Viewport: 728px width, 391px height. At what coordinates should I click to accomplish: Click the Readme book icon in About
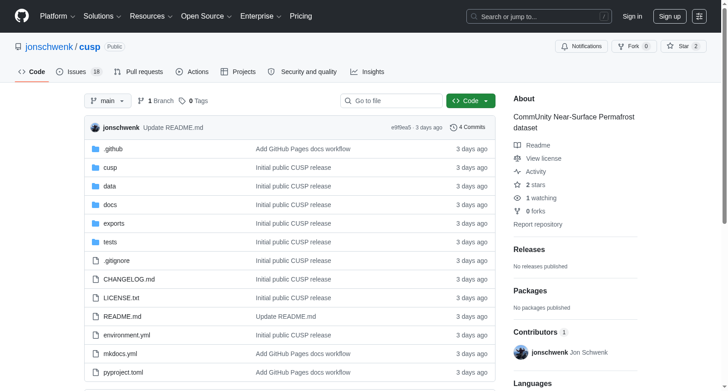[517, 145]
